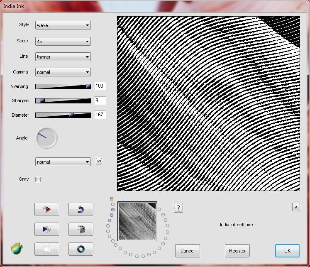This screenshot has height=267, width=310.
Task: Click the Angle dial control
Action: (46, 139)
